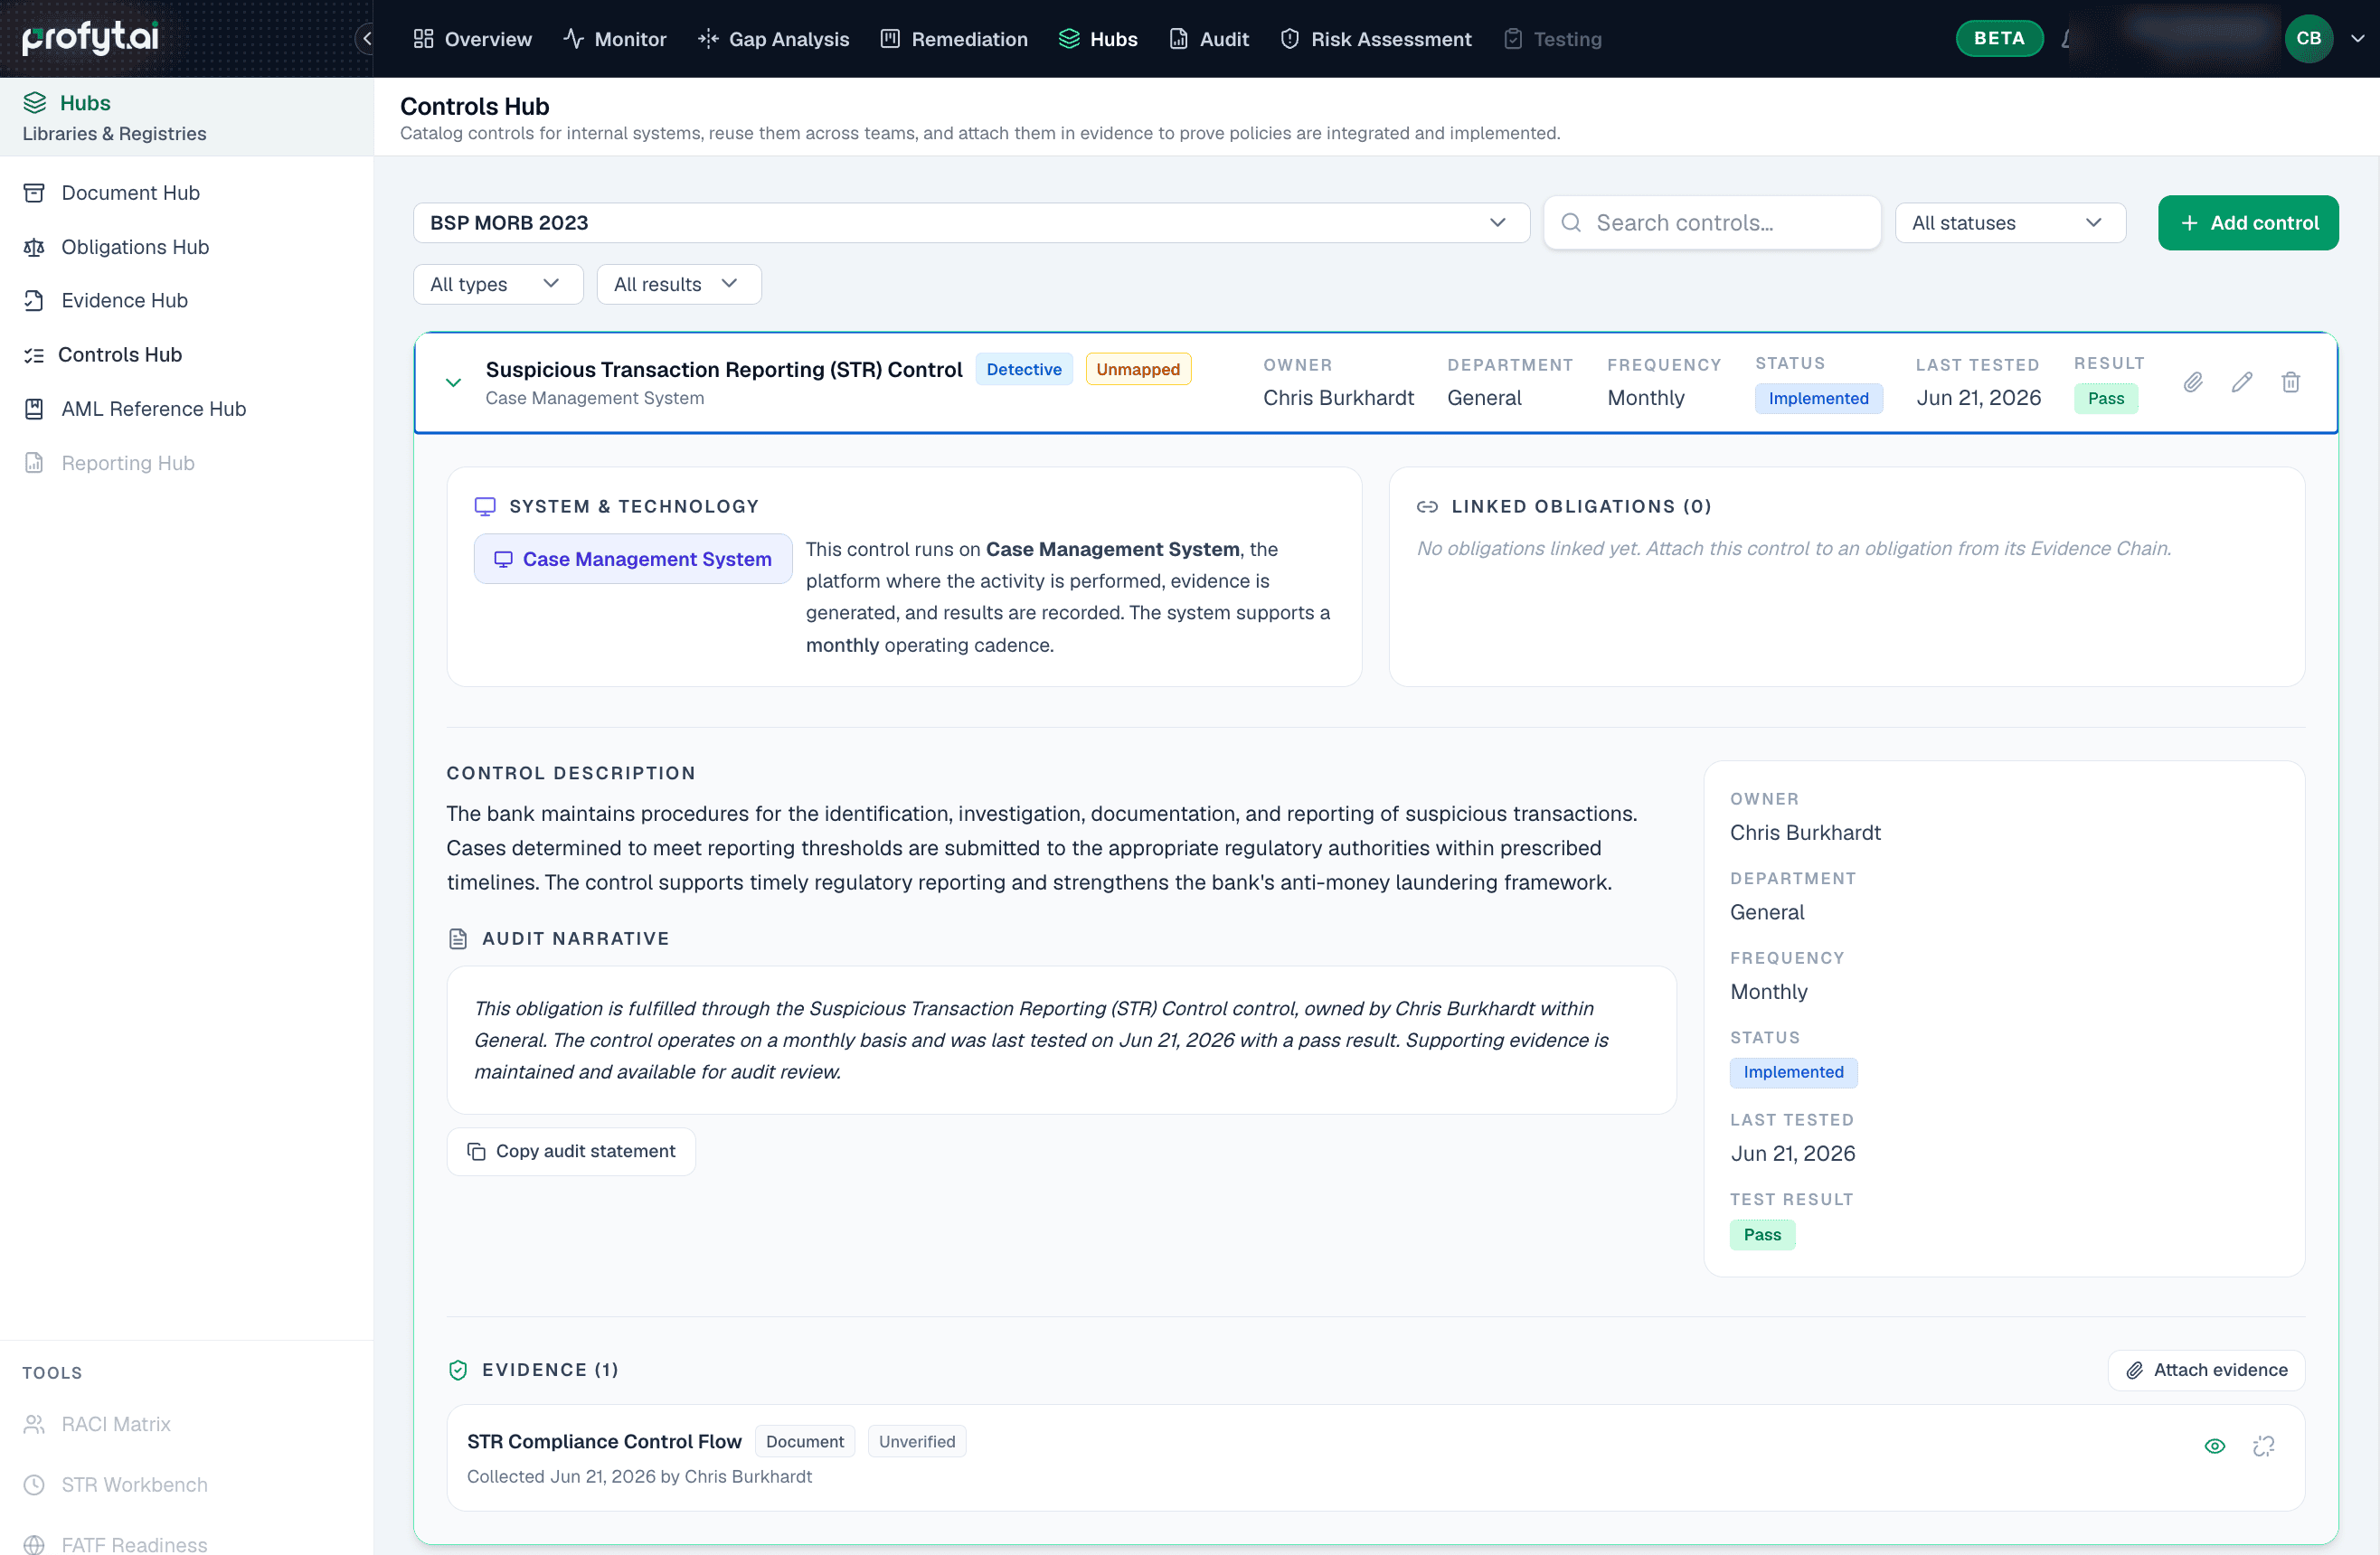Click STR Compliance Control Flow evidence title

pos(604,1441)
